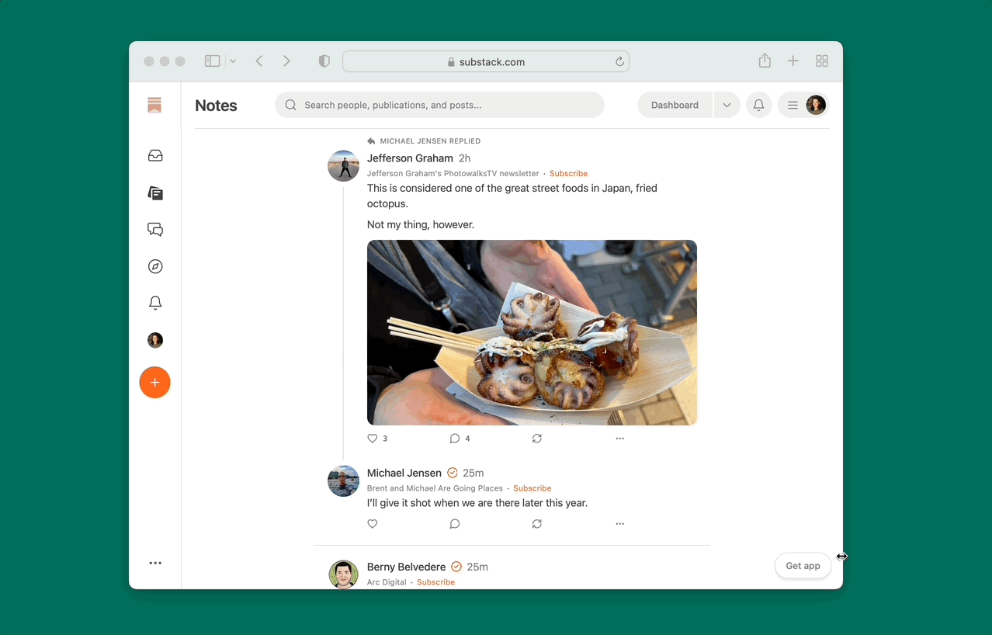
Task: Click the search people and publications field
Action: [x=439, y=104]
